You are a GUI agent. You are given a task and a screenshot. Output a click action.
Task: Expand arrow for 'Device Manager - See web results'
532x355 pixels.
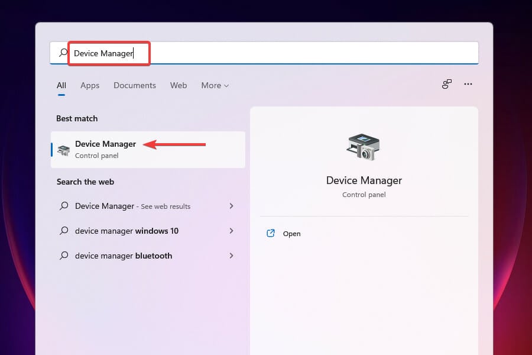tap(231, 206)
